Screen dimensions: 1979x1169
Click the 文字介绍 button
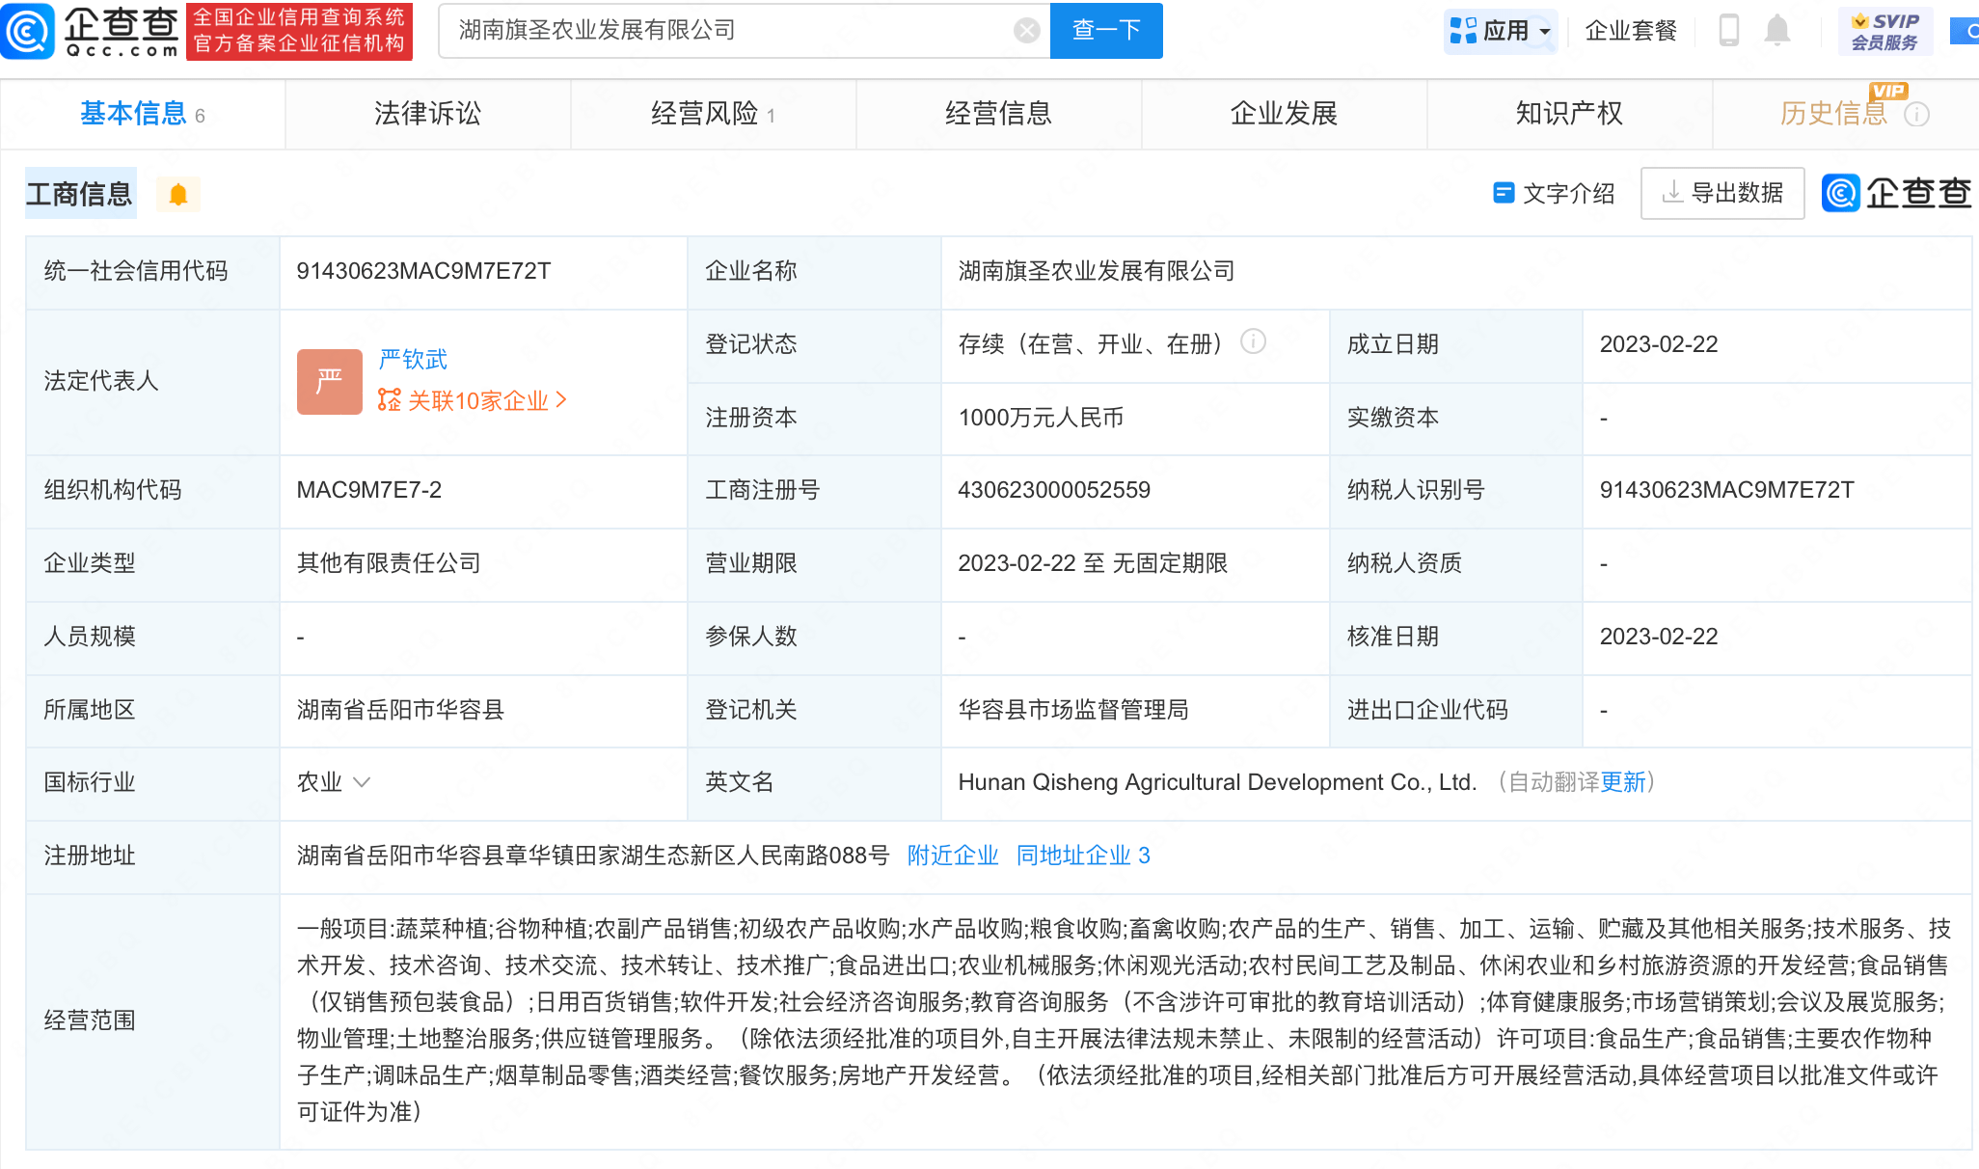pos(1554,193)
